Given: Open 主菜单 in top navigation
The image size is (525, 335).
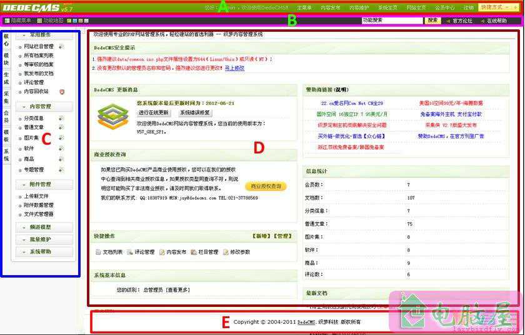Looking at the screenshot, I should pyautogui.click(x=304, y=7).
